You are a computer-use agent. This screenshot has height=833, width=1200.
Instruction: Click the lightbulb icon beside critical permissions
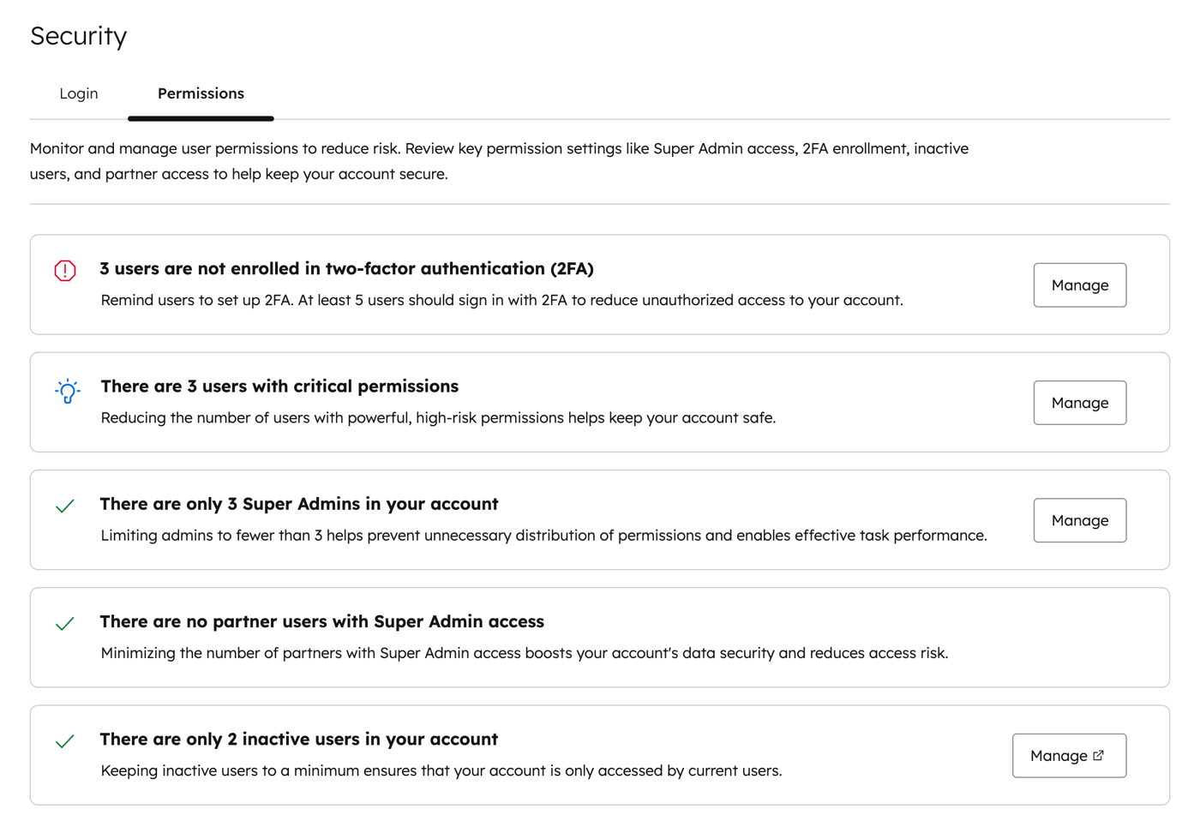66,391
